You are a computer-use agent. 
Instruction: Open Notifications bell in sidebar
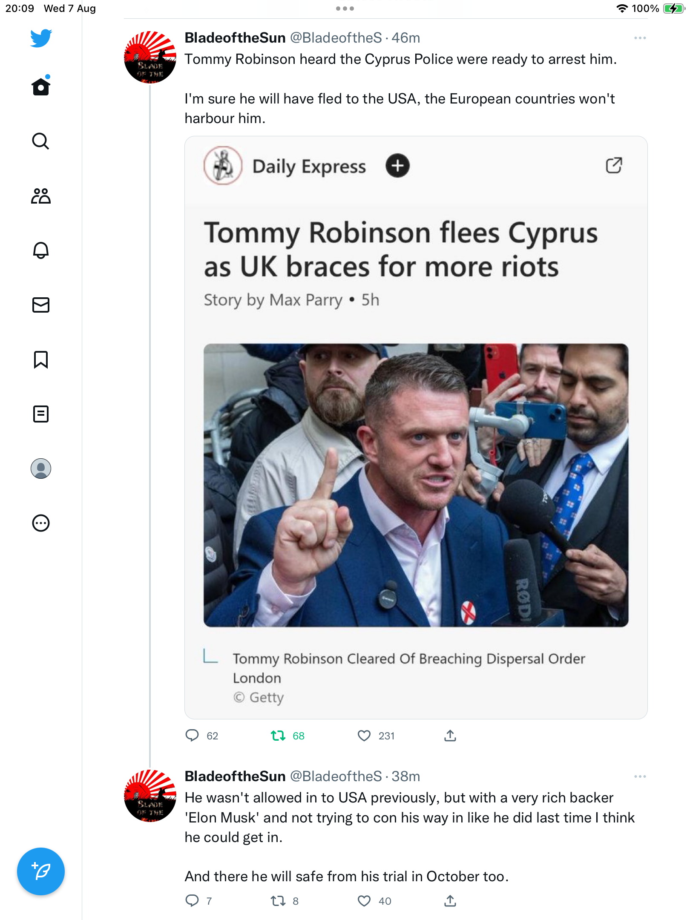click(x=41, y=250)
